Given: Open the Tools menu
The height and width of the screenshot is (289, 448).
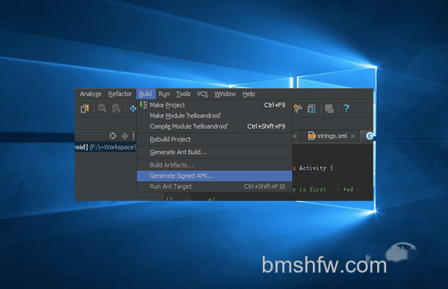Looking at the screenshot, I should (183, 94).
